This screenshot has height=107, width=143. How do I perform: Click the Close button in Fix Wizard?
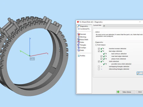pos(140,92)
